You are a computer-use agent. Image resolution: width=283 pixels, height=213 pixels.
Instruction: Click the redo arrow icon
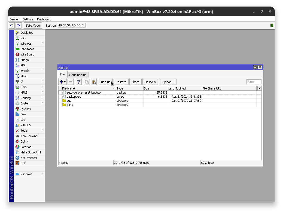point(18,26)
